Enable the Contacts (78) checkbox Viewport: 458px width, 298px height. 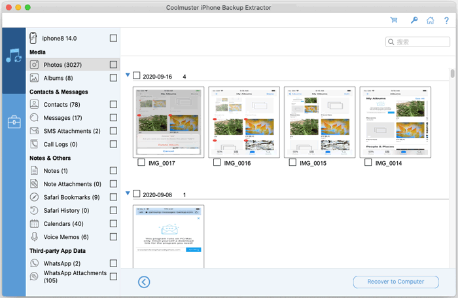coord(113,104)
